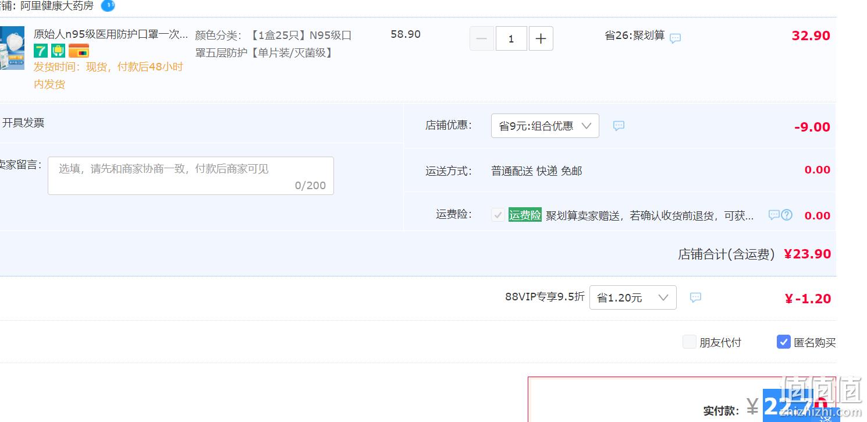
Task: Open the 88VIP 省1.20元 discount dropdown
Action: point(633,297)
